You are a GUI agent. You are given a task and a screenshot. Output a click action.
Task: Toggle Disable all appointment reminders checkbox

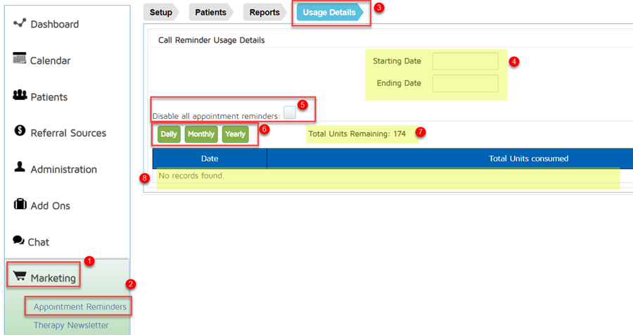click(x=290, y=113)
